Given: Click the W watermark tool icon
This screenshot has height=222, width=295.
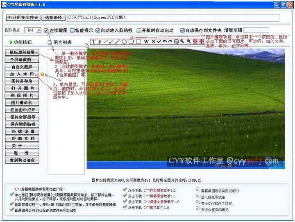Looking at the screenshot, I should coord(146,41).
